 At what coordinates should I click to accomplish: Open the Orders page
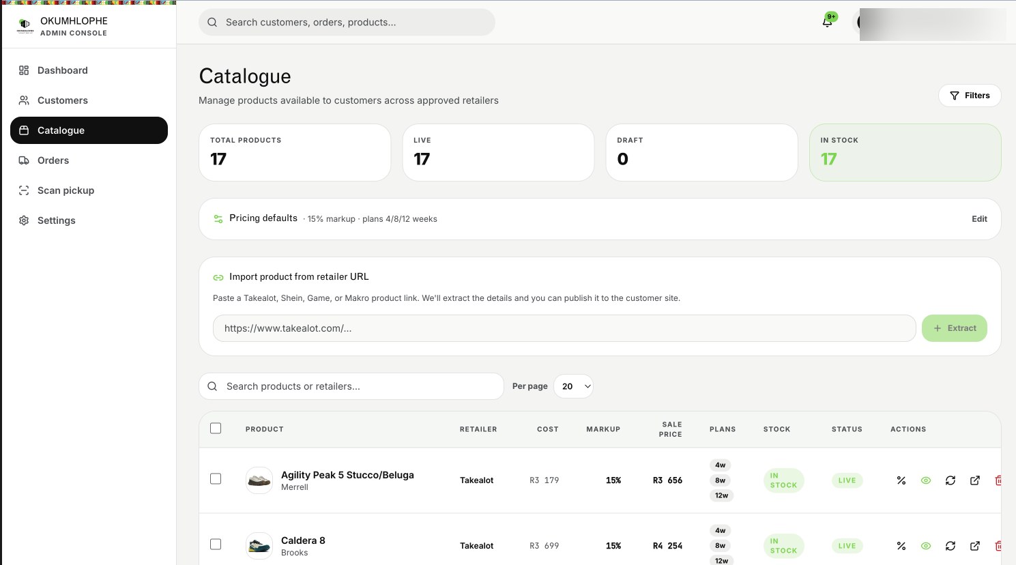click(89, 160)
